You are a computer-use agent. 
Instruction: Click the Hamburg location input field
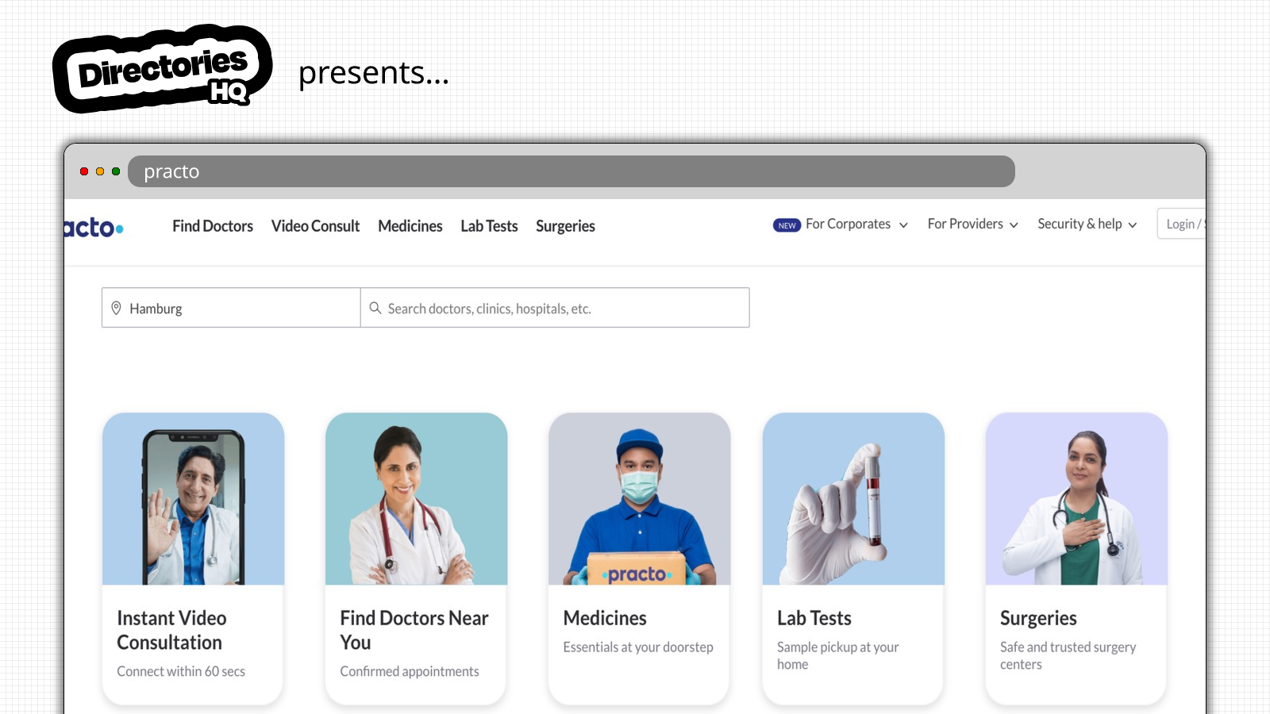point(231,308)
